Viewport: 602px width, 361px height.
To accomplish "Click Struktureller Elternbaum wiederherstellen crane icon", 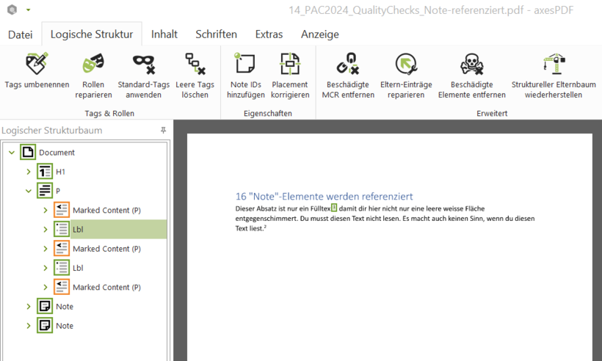I will (x=554, y=64).
